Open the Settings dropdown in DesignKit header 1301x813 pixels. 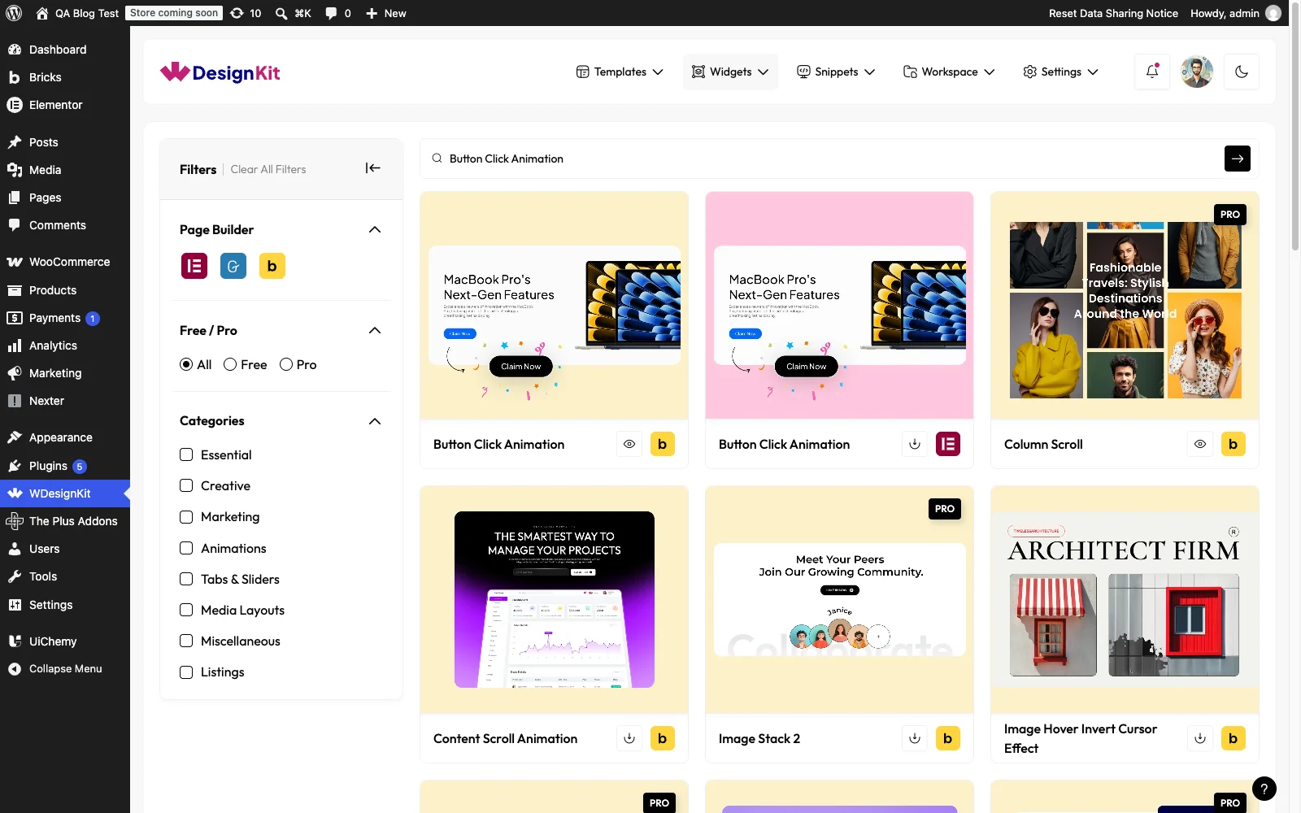point(1060,72)
